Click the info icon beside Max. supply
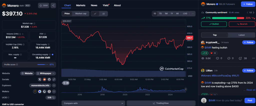Viewport: 256px width, 106px height. 21,55
